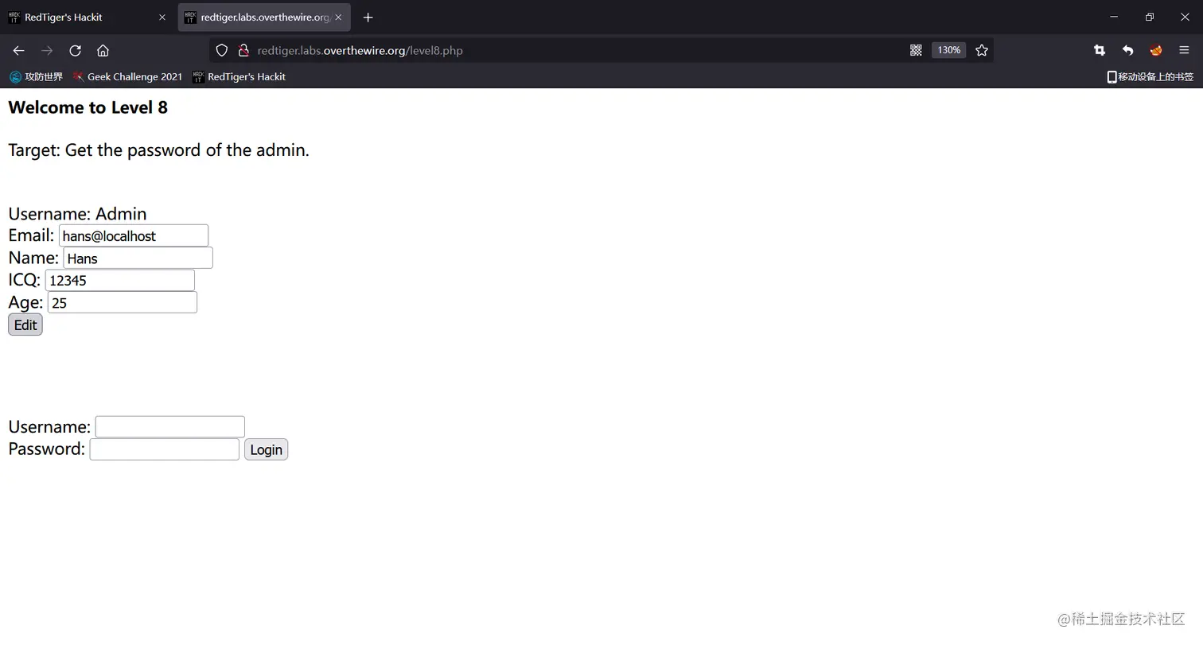The image size is (1203, 645).
Task: Open the browser home page
Action: click(x=103, y=50)
